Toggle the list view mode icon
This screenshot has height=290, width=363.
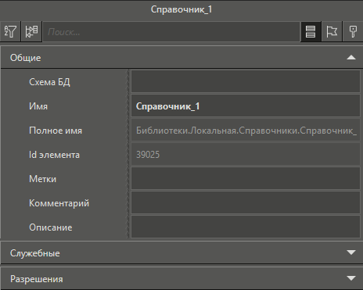311,31
